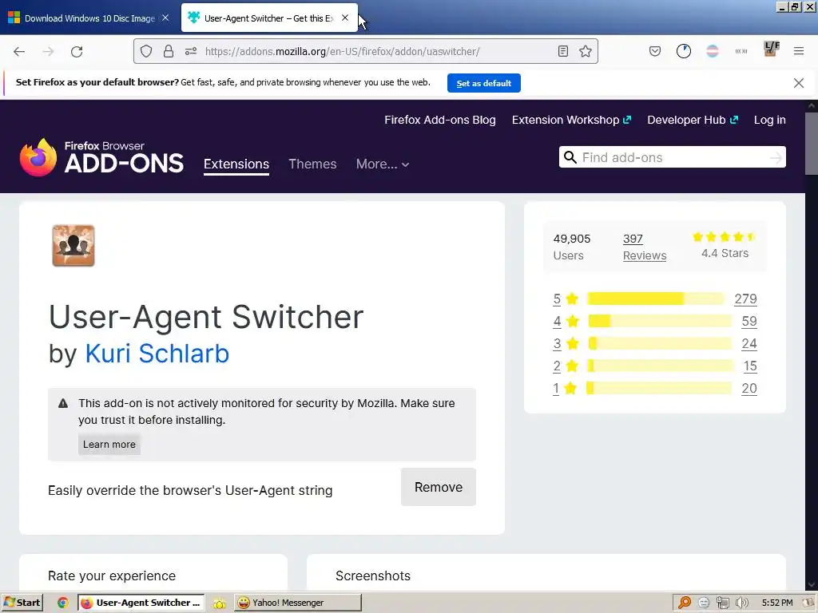
Task: Click the bug icon in the taskbar
Action: [x=219, y=603]
